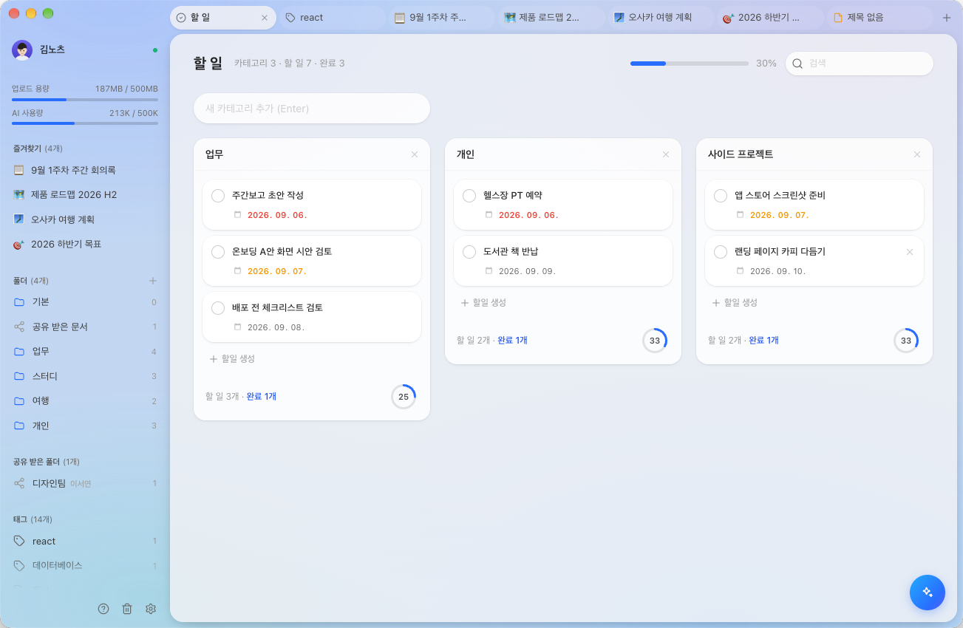963x628 pixels.
Task: Click the 김노츠 profile avatar
Action: click(x=22, y=50)
